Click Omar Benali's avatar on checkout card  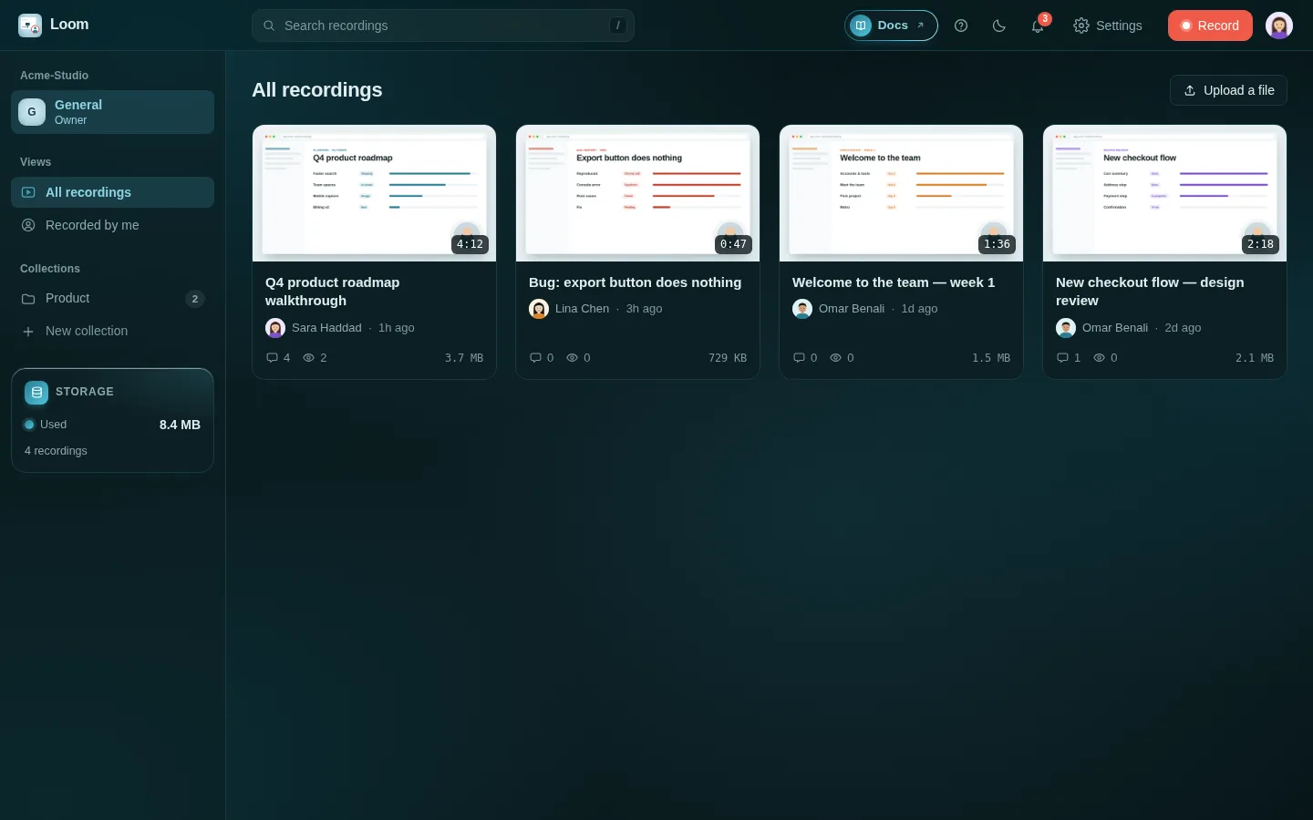click(1066, 328)
